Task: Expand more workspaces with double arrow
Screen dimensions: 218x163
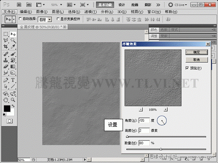Action: pyautogui.click(x=158, y=5)
